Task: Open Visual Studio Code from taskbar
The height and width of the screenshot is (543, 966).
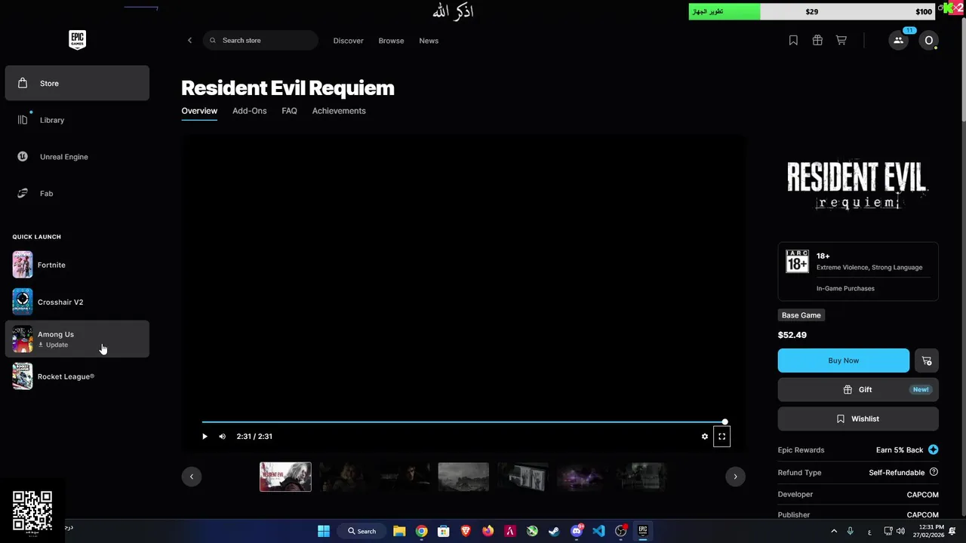Action: pos(598,531)
